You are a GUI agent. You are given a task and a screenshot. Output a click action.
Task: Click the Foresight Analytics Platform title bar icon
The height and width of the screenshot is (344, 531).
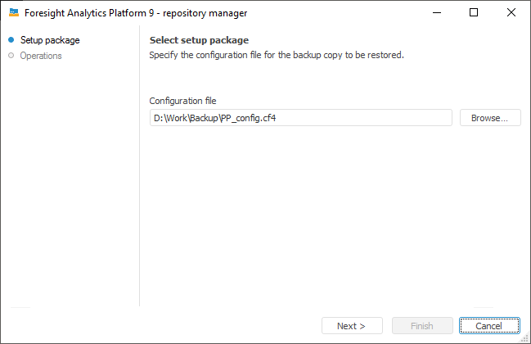(x=14, y=13)
